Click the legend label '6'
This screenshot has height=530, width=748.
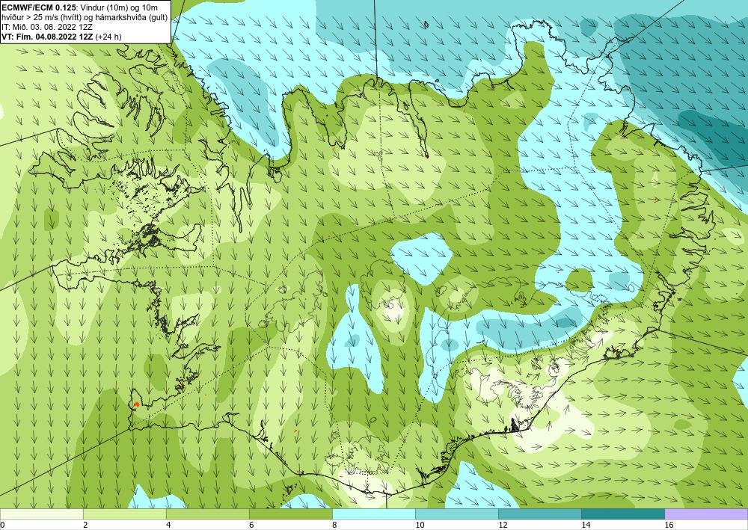pyautogui.click(x=251, y=525)
